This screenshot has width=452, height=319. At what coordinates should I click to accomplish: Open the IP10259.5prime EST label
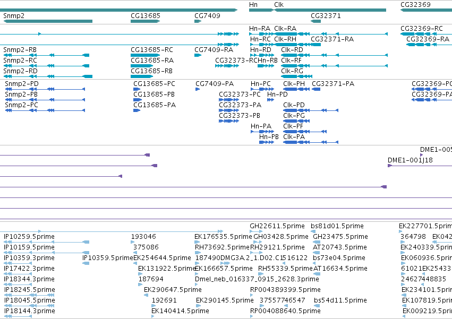[29, 237]
